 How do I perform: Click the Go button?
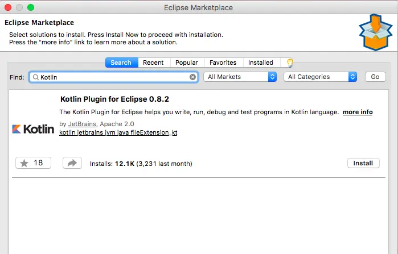(x=375, y=77)
